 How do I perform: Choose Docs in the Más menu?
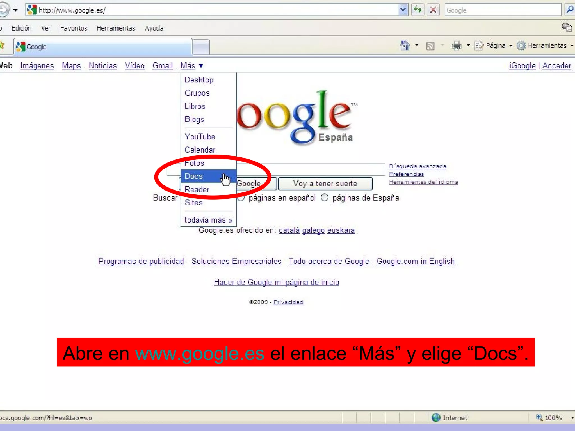coord(194,176)
